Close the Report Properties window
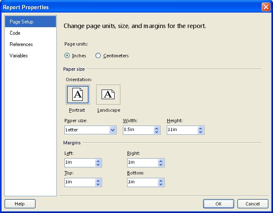 [x=266, y=7]
